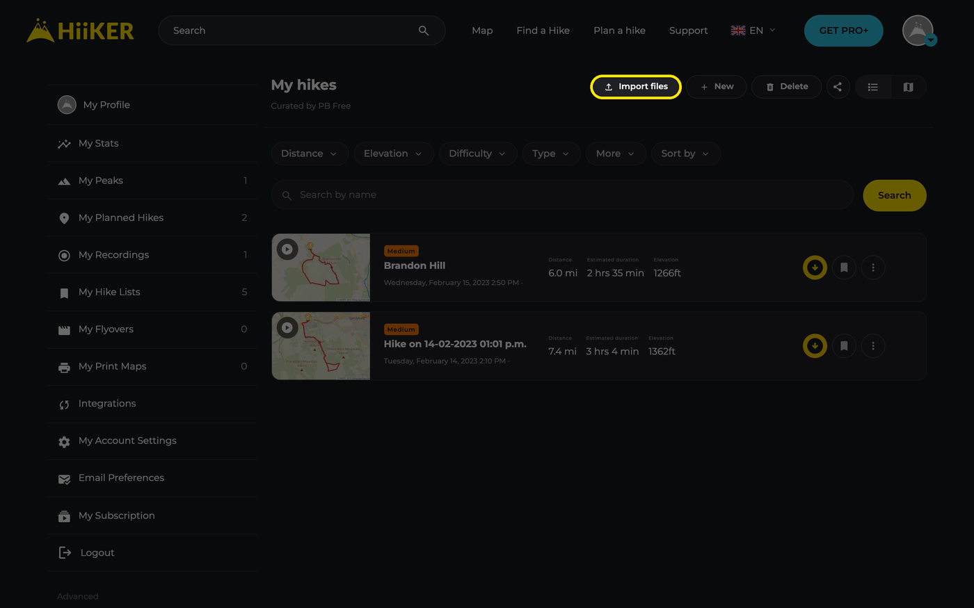Open the user avatar account menu
This screenshot has height=608, width=974.
tap(918, 31)
